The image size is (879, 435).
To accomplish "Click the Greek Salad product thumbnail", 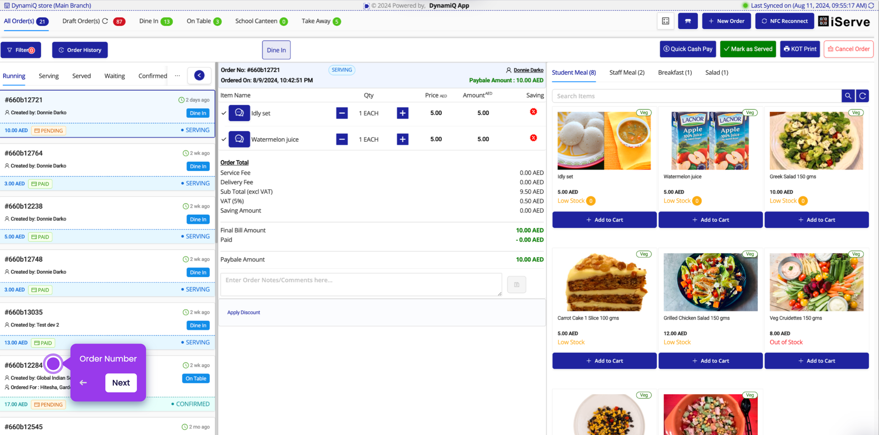I will [x=816, y=141].
